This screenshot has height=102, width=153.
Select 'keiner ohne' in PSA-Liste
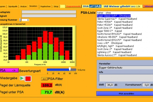(125, 13)
